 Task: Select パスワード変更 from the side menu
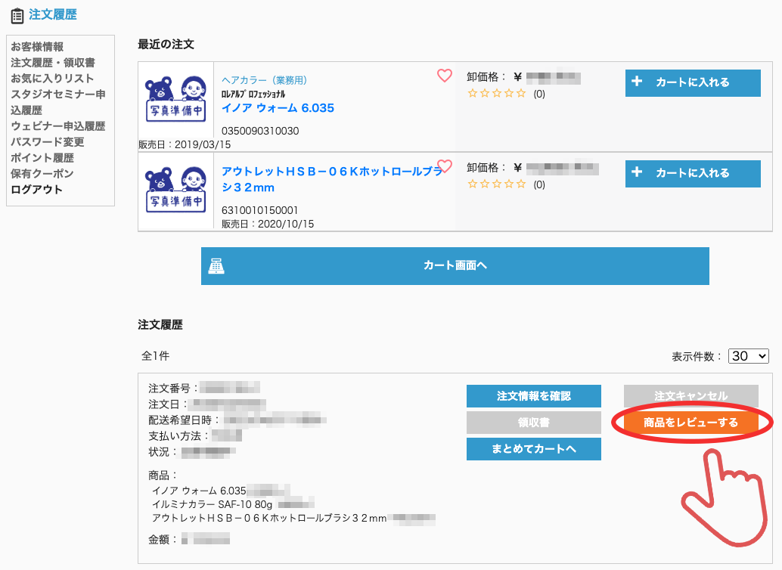(47, 142)
